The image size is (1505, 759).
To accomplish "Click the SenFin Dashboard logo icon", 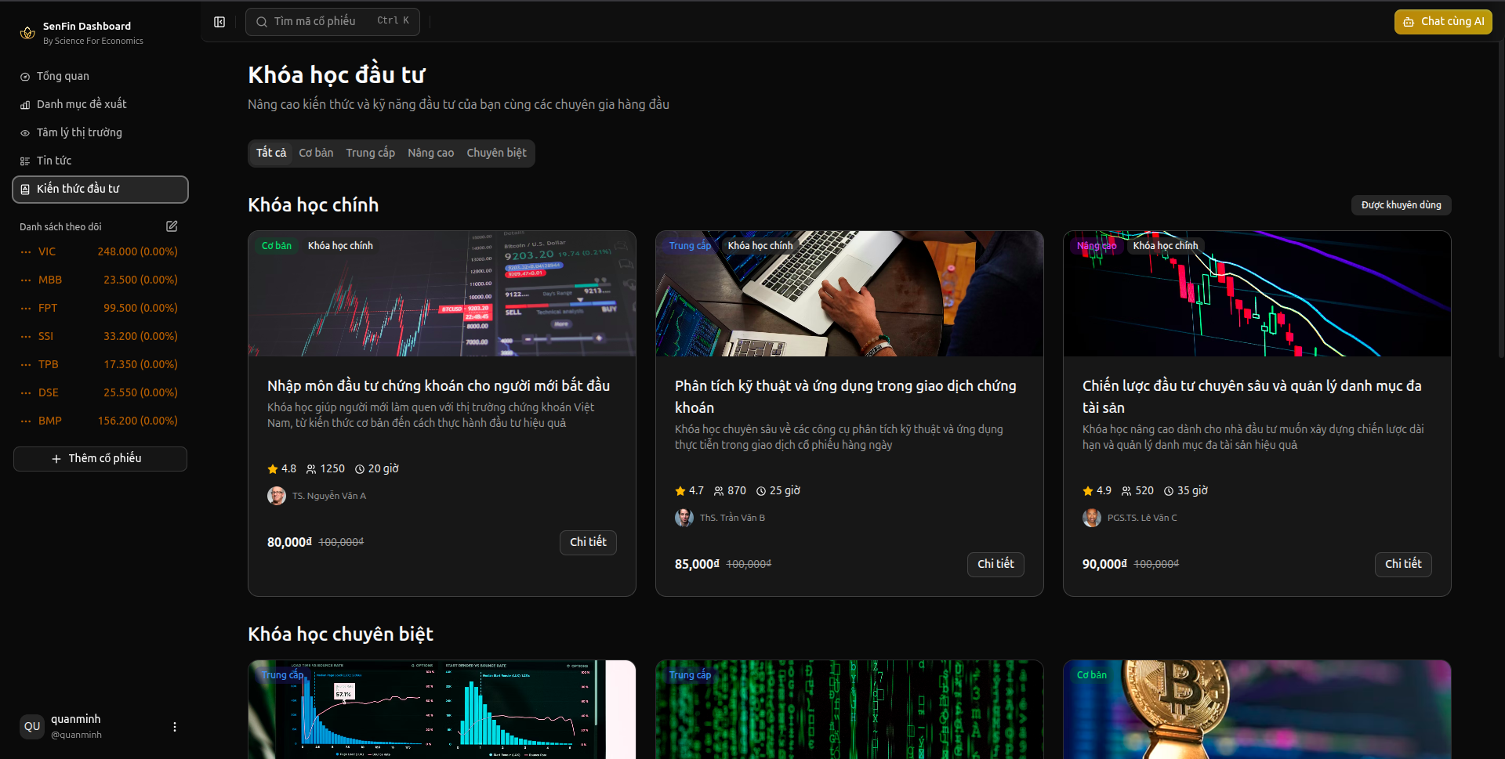I will [27, 33].
